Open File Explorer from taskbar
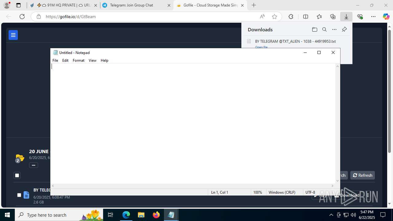 (x=141, y=215)
